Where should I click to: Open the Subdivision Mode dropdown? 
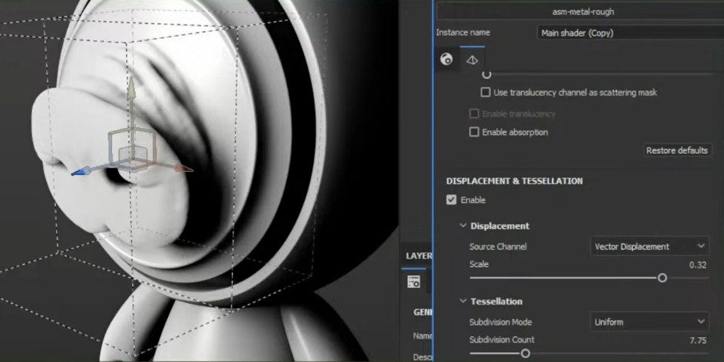(x=649, y=322)
